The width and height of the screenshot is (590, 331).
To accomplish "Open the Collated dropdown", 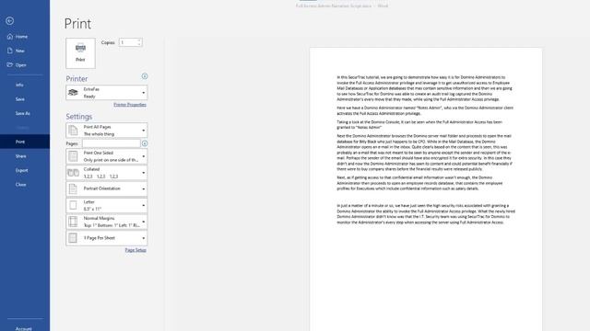I will tap(107, 173).
